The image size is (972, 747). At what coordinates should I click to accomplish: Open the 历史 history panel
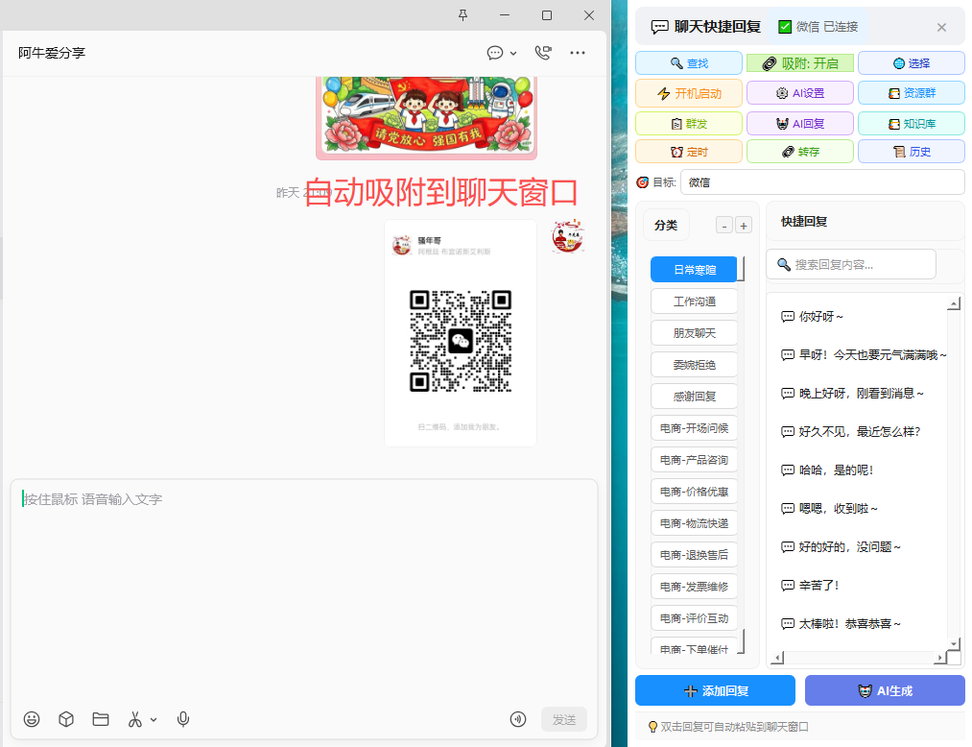912,152
